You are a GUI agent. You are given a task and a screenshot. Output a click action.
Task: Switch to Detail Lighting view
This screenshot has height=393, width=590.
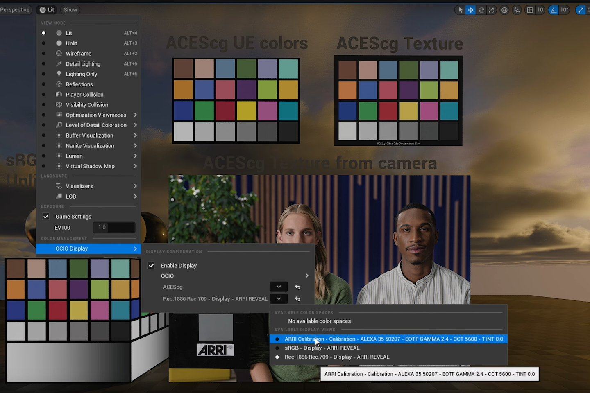[88, 64]
